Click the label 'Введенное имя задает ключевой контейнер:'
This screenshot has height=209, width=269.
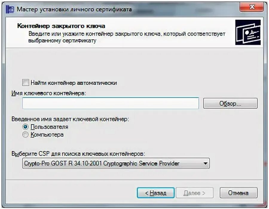[70, 119]
